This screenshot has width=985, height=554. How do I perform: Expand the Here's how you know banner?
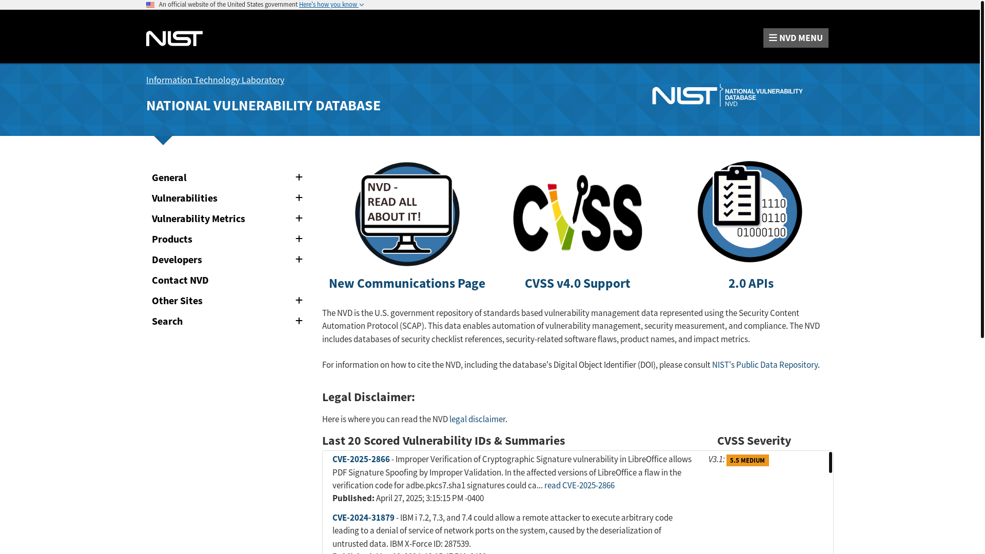pyautogui.click(x=331, y=5)
